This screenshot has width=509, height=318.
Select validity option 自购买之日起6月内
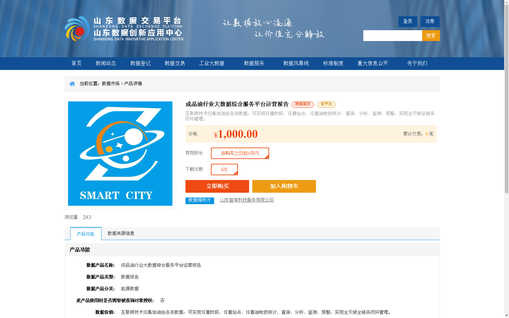240,153
